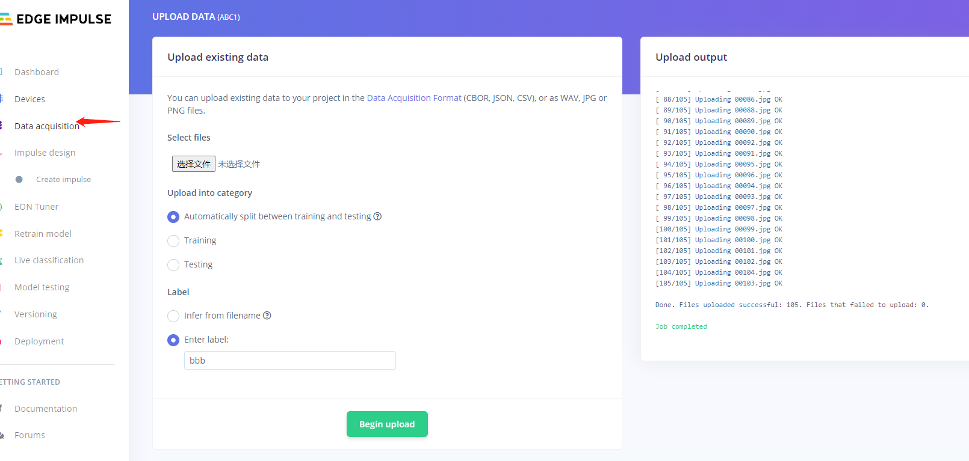Image resolution: width=969 pixels, height=461 pixels.
Task: Enable automatic split between training and testing
Action: (x=173, y=216)
